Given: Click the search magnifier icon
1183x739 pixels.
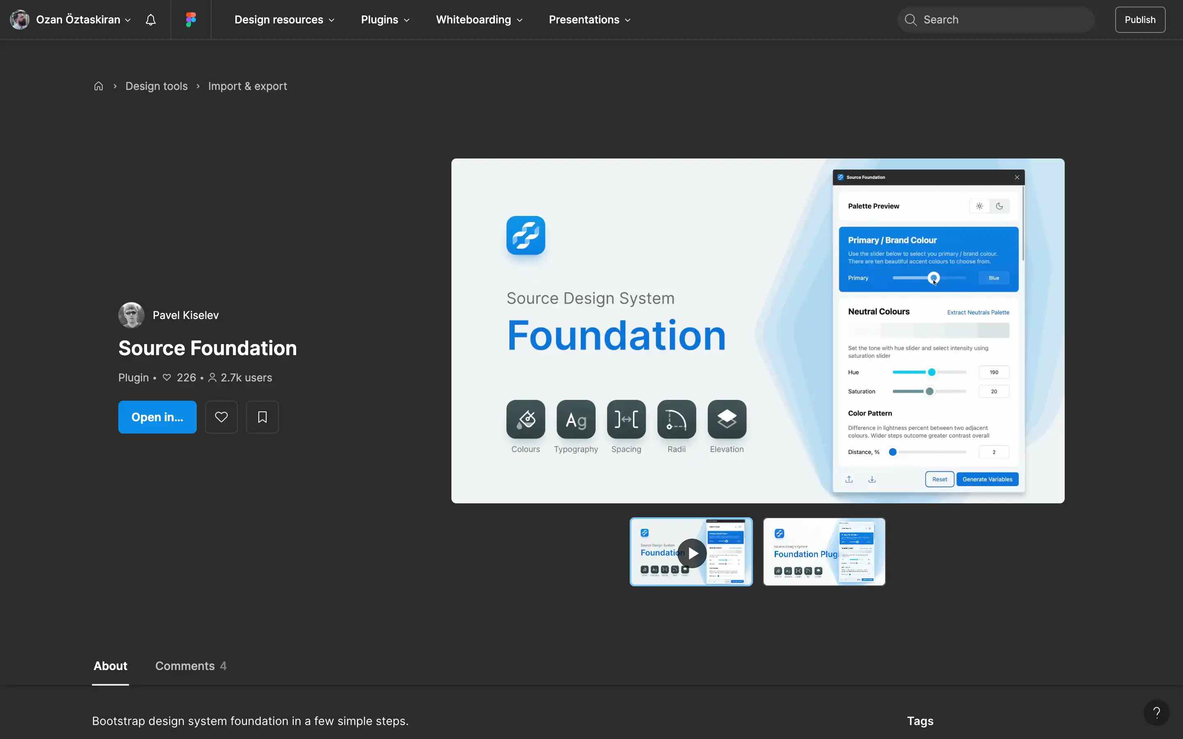Looking at the screenshot, I should (910, 20).
